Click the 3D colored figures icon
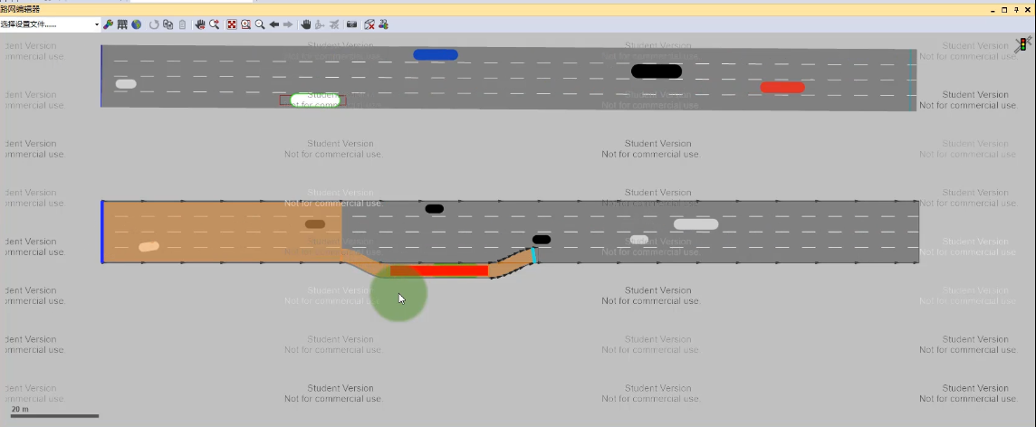Viewport: 1036px width, 427px height. [383, 24]
